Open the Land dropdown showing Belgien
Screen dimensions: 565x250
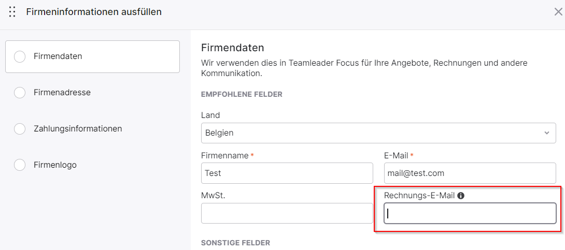(378, 133)
